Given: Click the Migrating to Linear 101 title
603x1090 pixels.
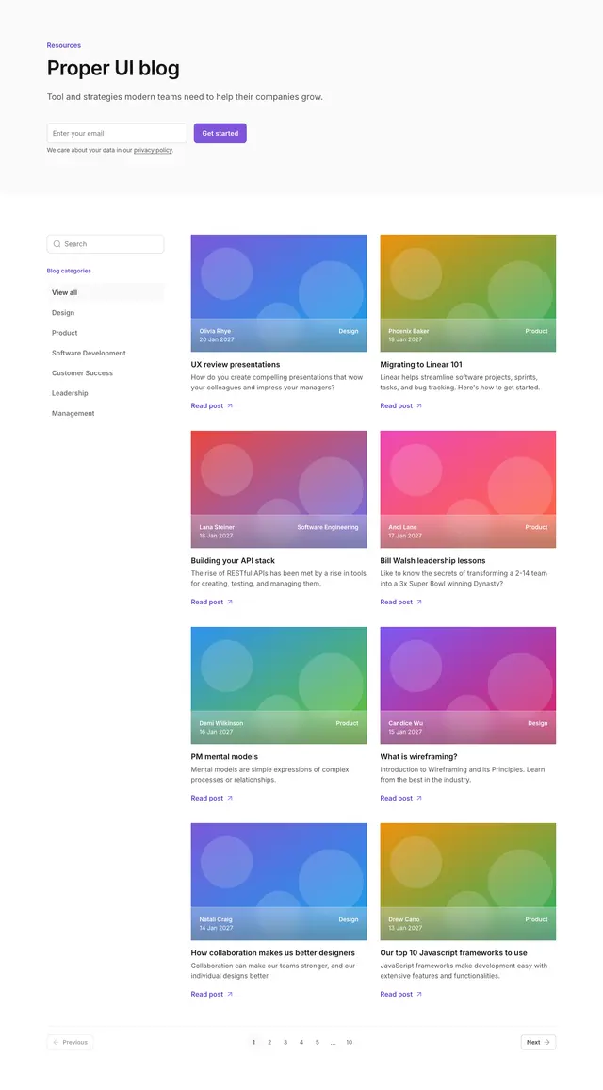Looking at the screenshot, I should point(421,364).
